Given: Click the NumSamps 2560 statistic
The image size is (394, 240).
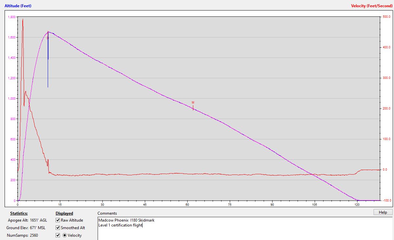Looking at the screenshot, I should point(23,235).
